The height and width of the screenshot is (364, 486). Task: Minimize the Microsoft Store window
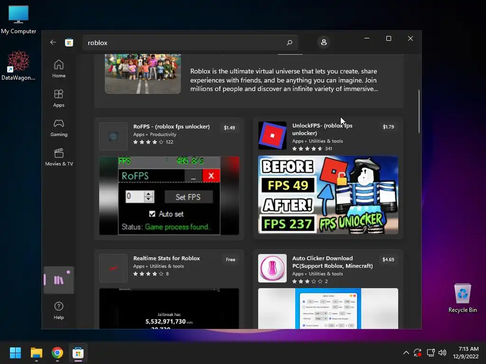pyautogui.click(x=367, y=38)
